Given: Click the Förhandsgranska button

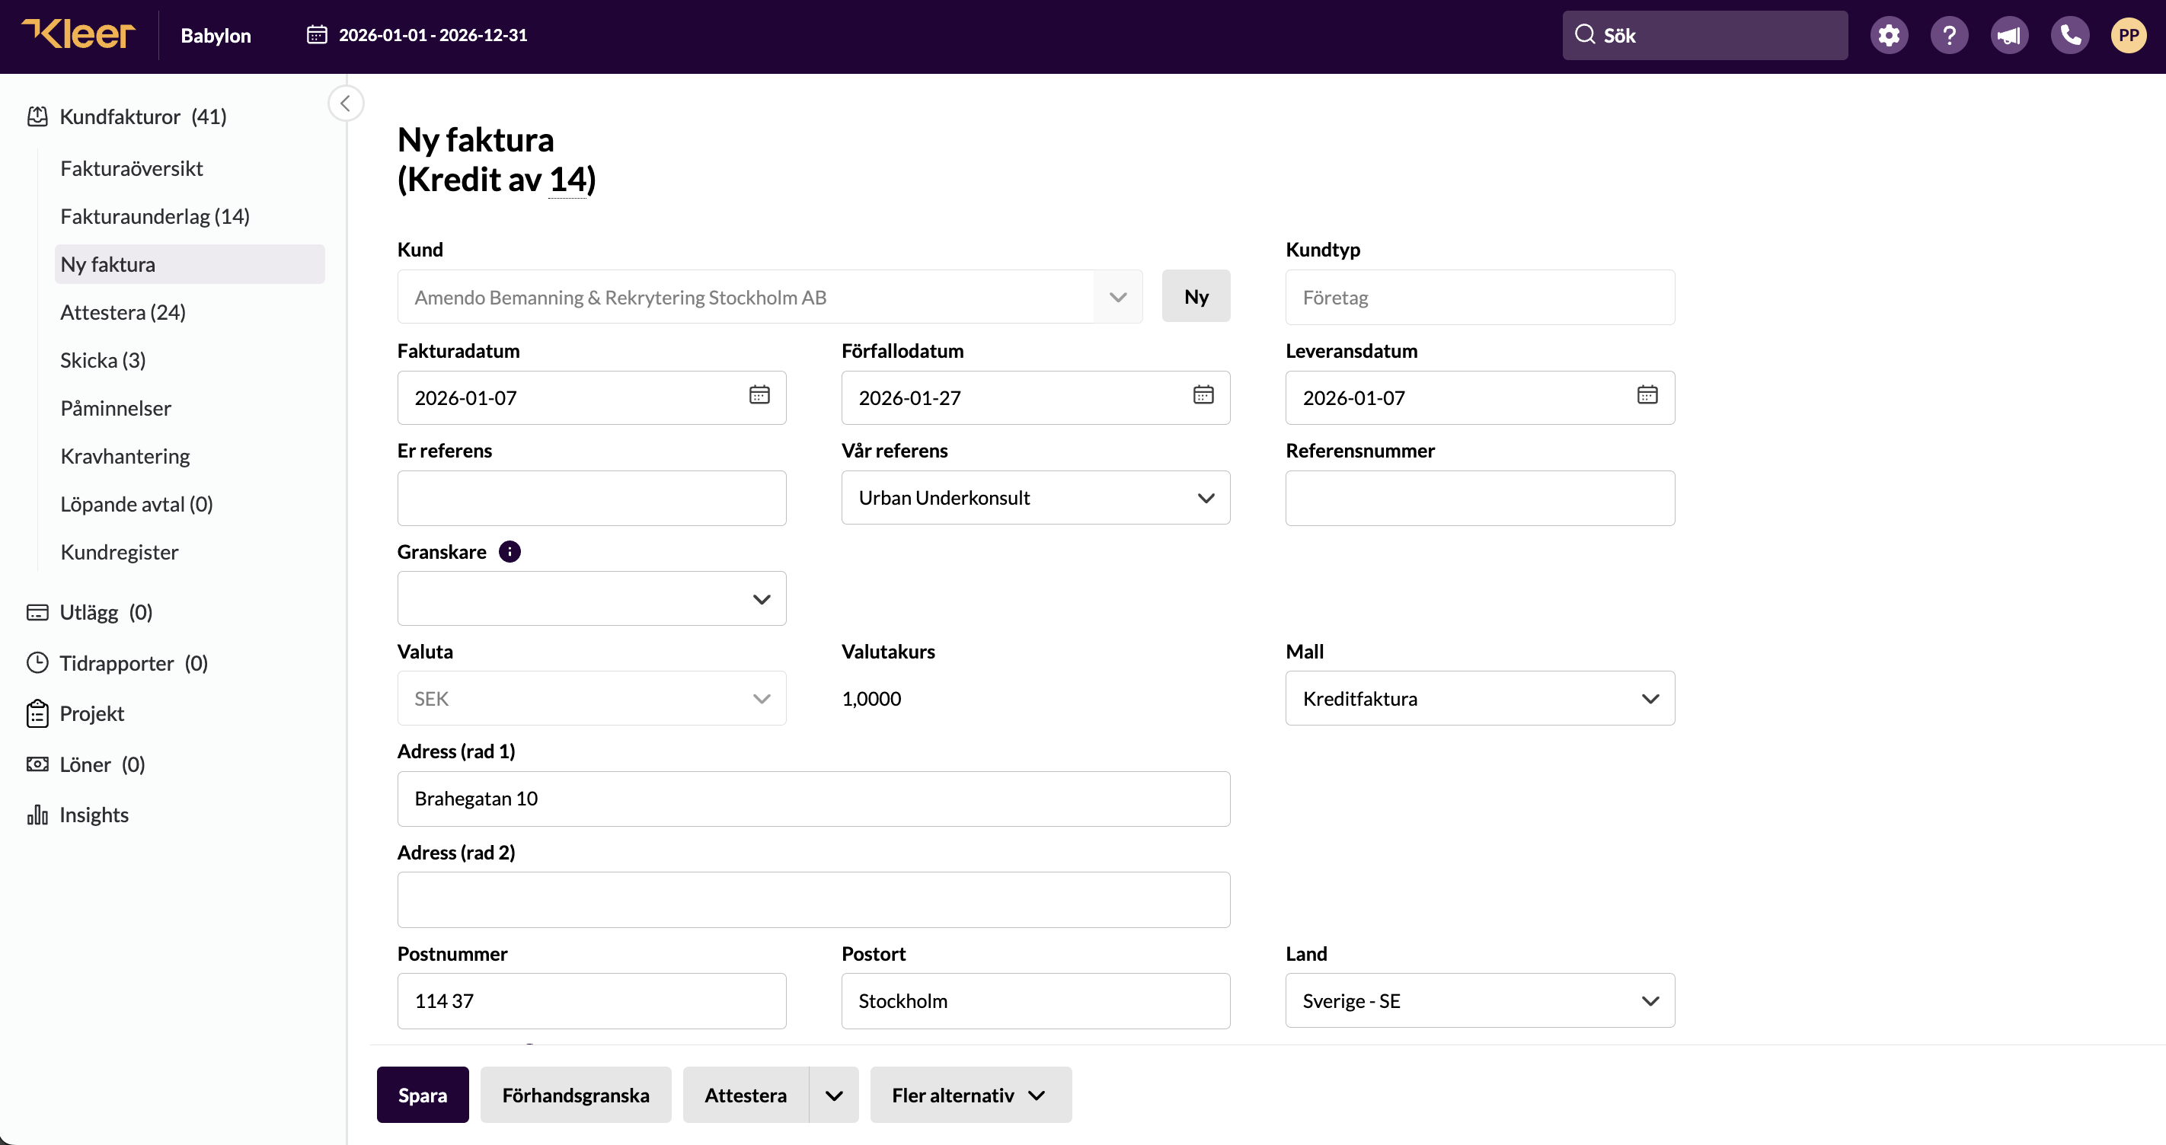Looking at the screenshot, I should click(x=575, y=1096).
